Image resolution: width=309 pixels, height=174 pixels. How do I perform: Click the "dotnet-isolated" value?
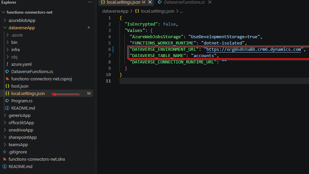(223, 43)
